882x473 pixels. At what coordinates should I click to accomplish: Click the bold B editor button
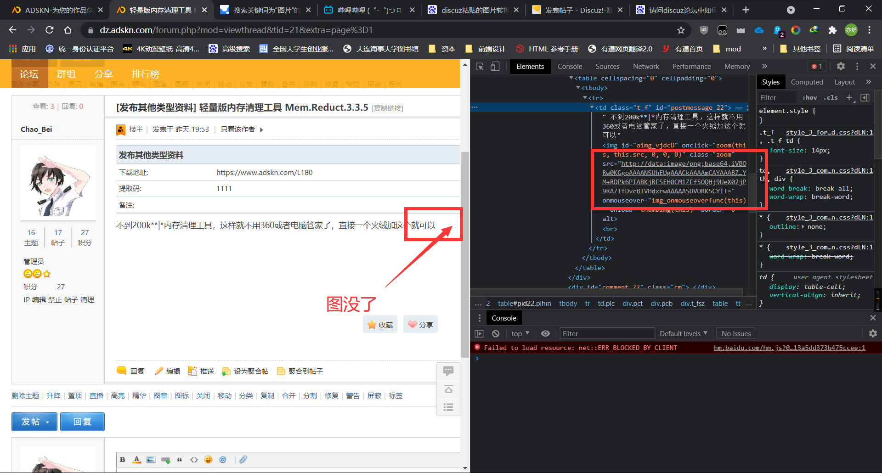(x=122, y=459)
